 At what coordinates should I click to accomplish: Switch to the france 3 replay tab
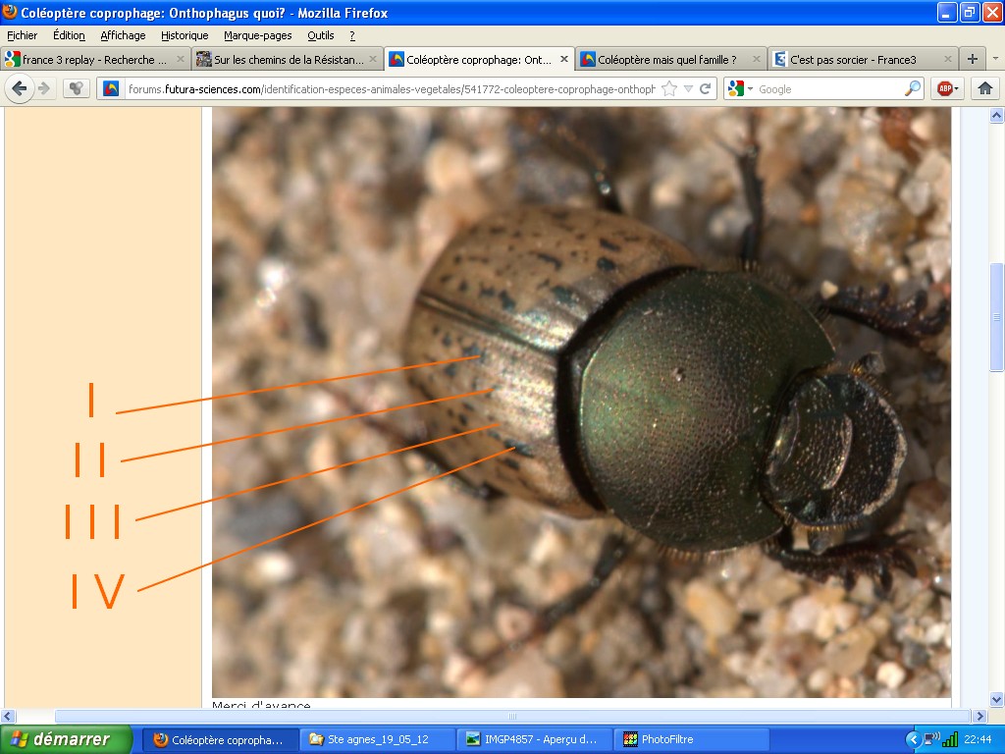[x=95, y=60]
